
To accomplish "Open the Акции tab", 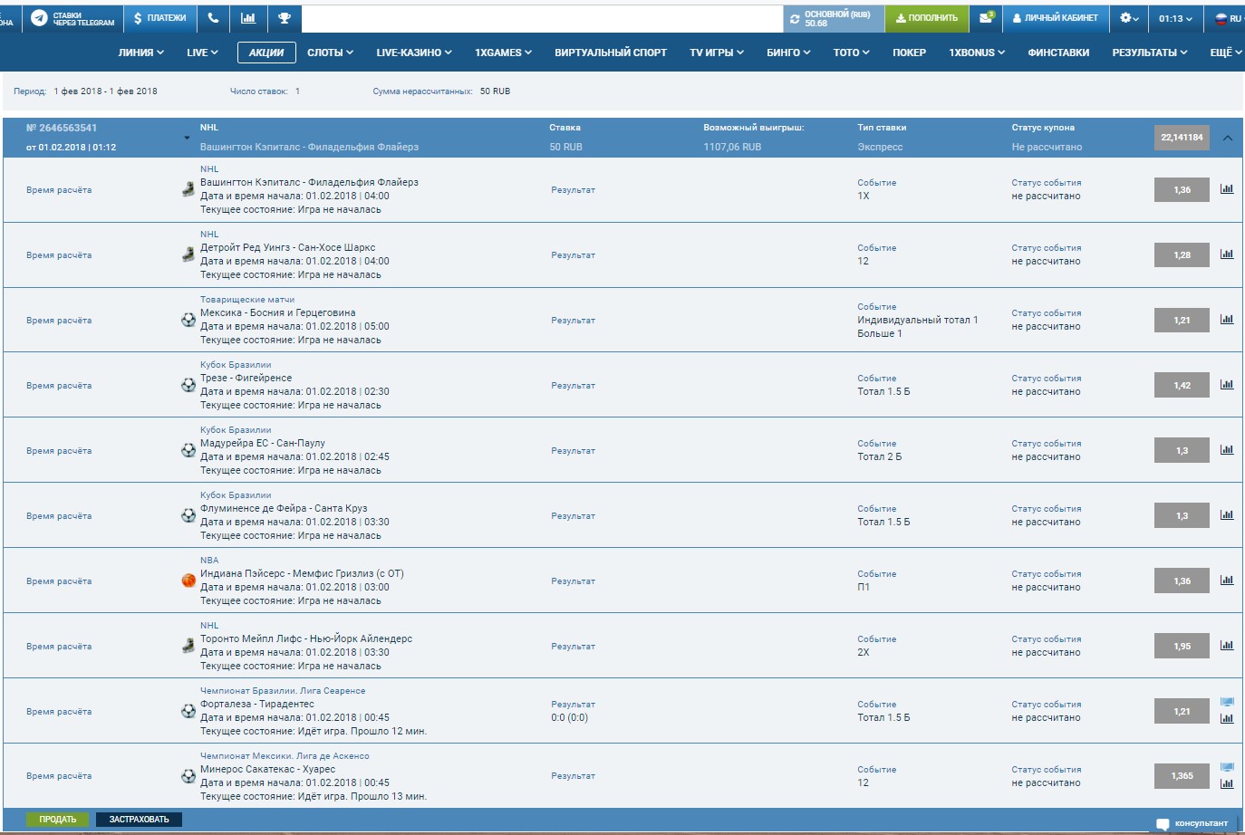I will point(266,53).
